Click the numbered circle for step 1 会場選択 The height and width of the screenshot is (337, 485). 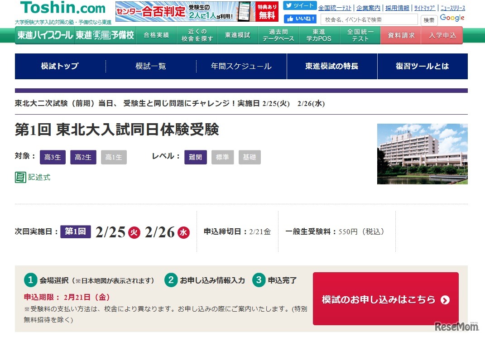click(30, 280)
